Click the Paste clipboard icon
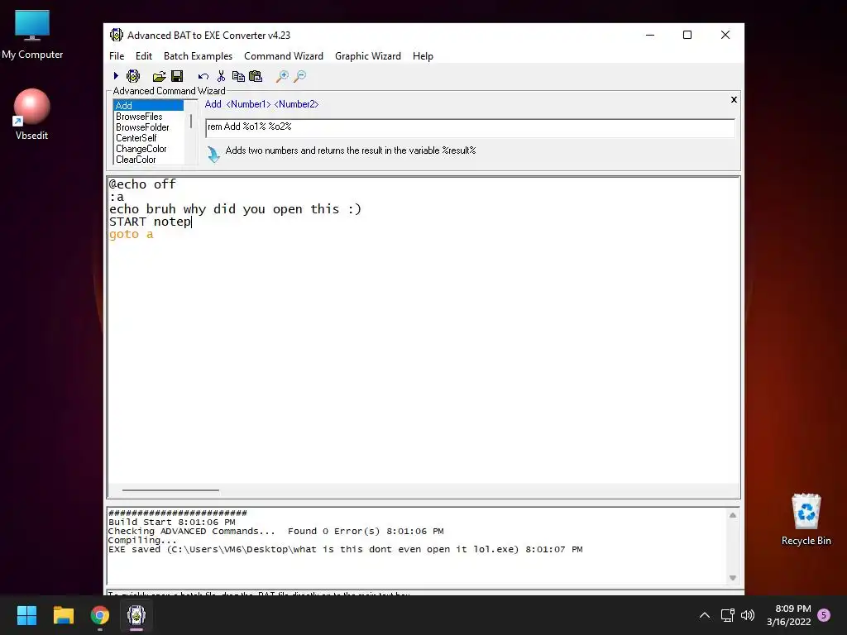The width and height of the screenshot is (847, 635). (256, 76)
